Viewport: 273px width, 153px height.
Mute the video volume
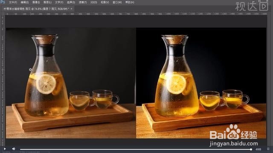click(14, 149)
